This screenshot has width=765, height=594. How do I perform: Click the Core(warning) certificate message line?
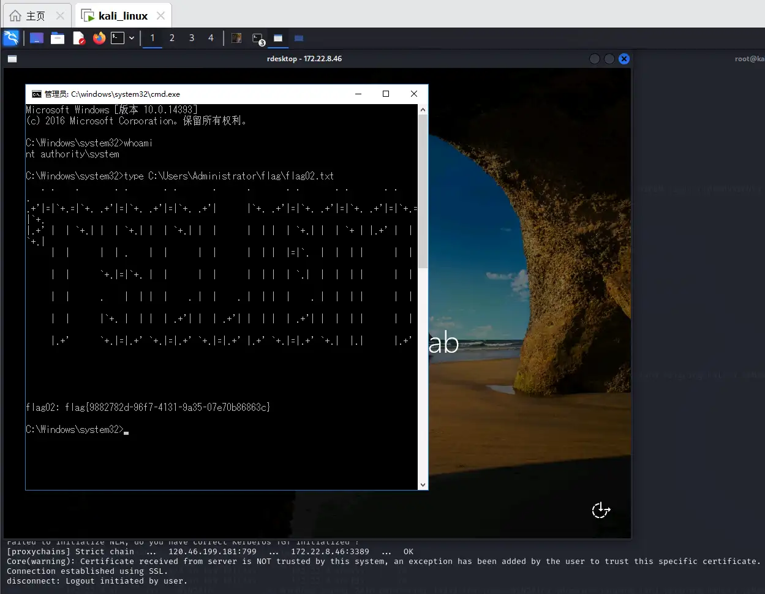(x=383, y=561)
